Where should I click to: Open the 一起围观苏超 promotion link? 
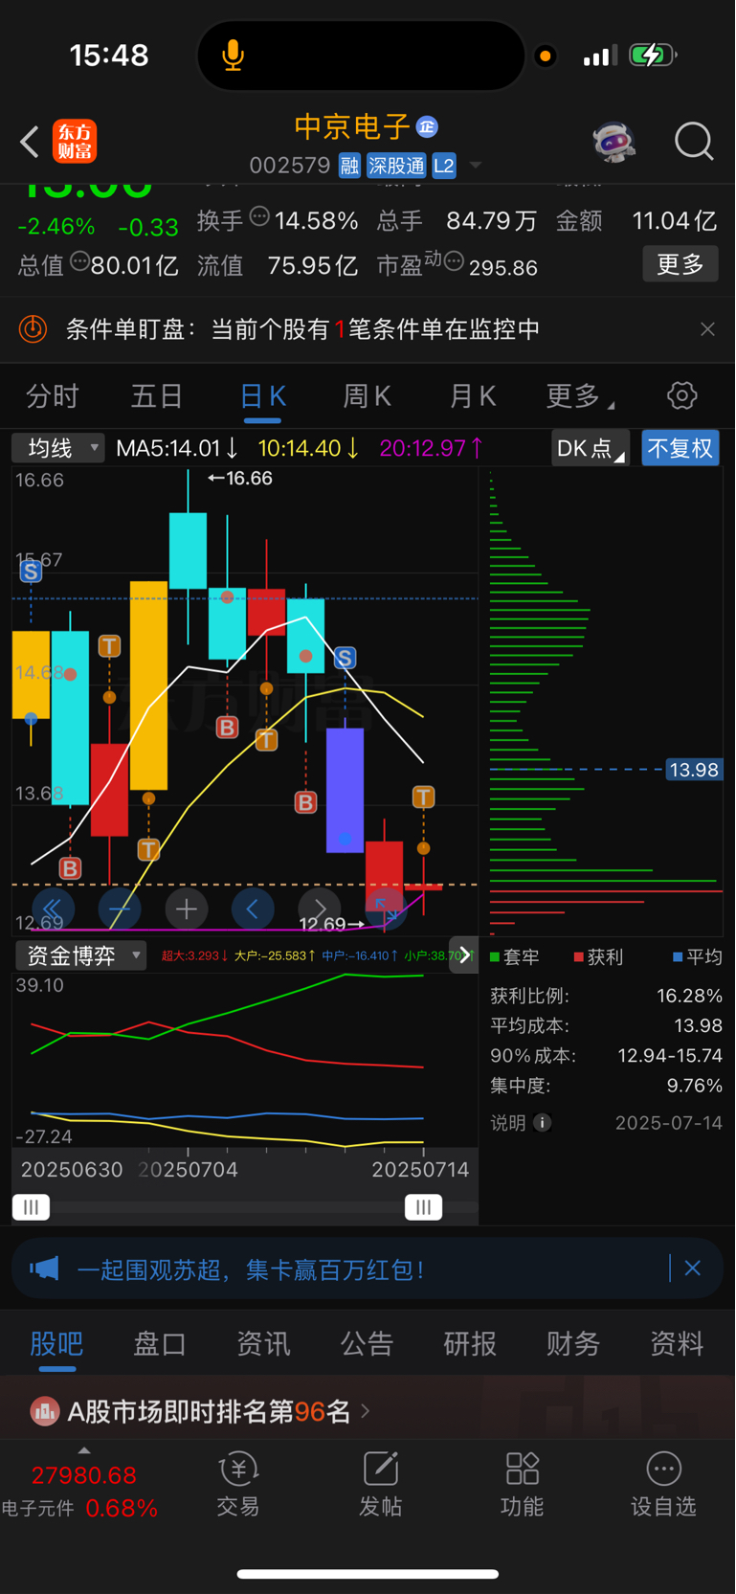click(x=251, y=1269)
